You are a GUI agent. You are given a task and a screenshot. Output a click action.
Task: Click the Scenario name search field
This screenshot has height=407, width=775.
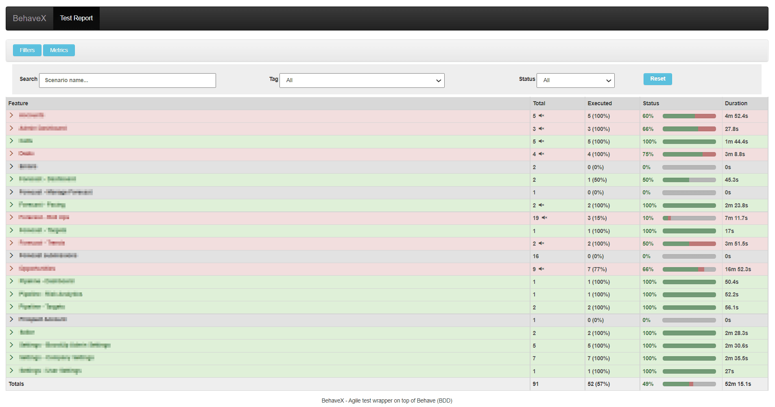(127, 80)
